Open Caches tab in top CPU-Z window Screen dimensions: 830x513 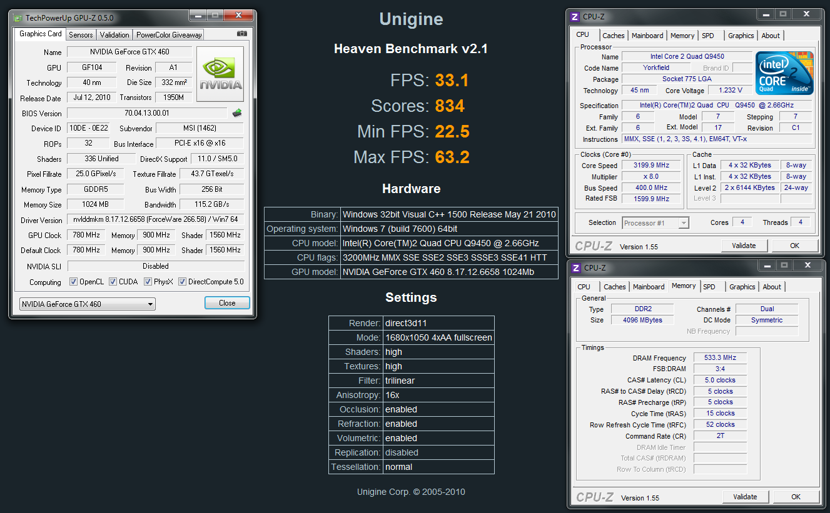(x=613, y=36)
